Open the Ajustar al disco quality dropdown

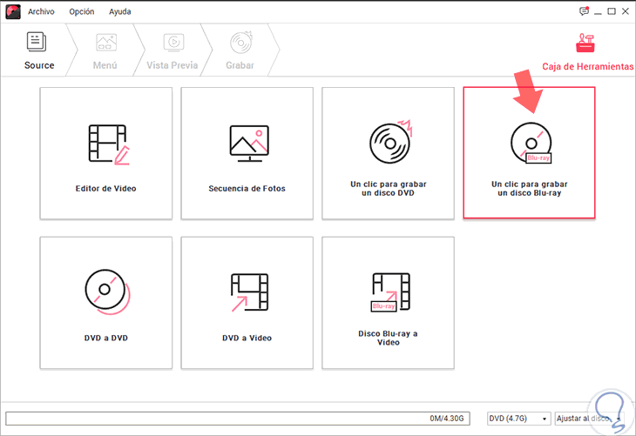pyautogui.click(x=589, y=419)
